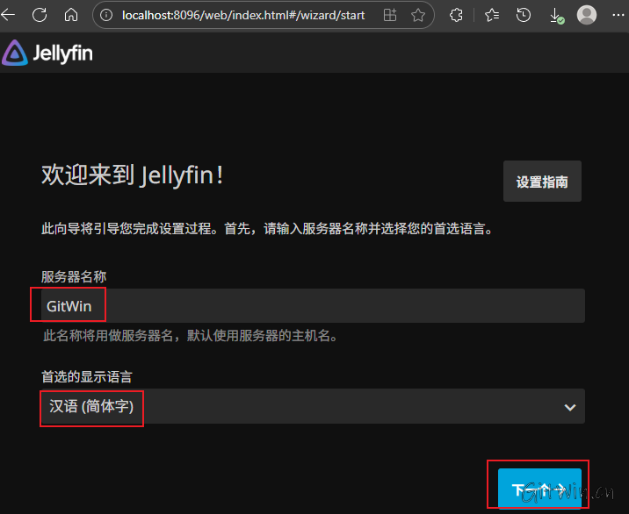This screenshot has height=514, width=629.
Task: Open the browser three-dot settings menu
Action: (x=618, y=15)
